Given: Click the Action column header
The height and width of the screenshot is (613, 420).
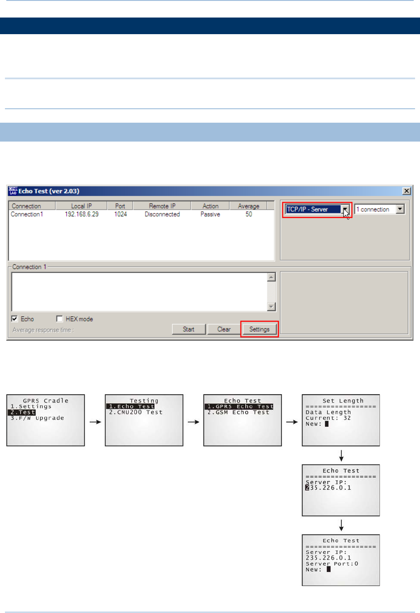Looking at the screenshot, I should [x=210, y=206].
